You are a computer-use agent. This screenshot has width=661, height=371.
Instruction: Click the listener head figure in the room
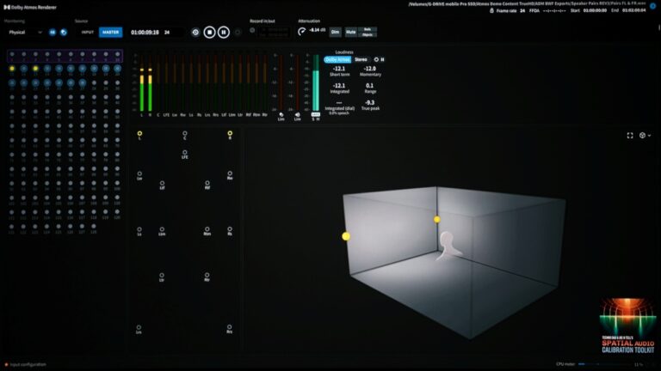[448, 246]
